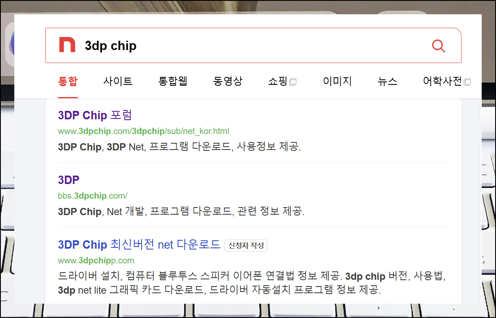Click the magnifier search icon
The width and height of the screenshot is (496, 318).
[438, 46]
